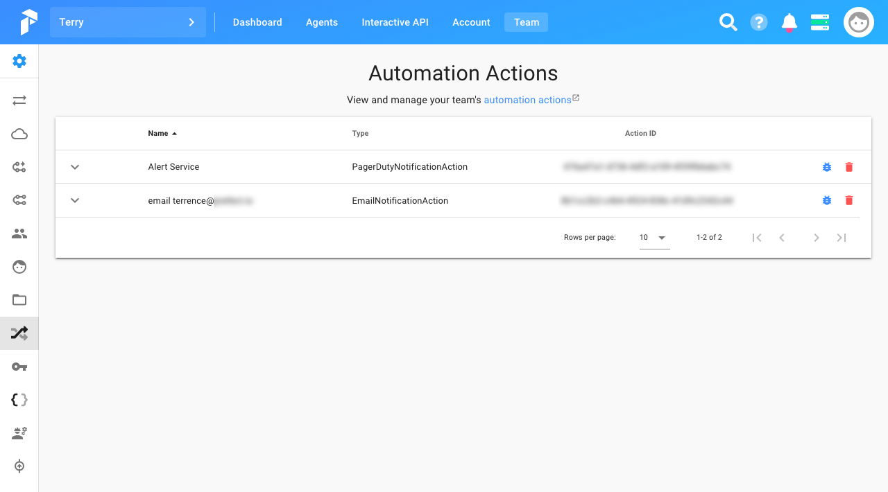Open the third sidebar flow icon with arrows
This screenshot has height=492, width=888.
19,167
